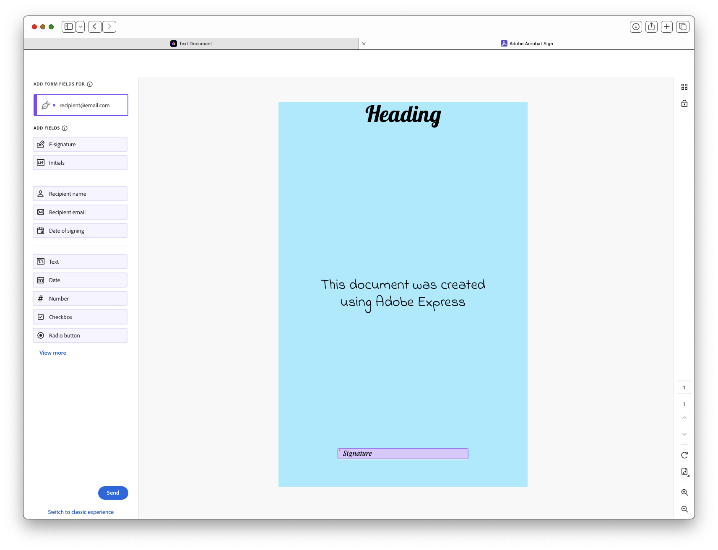Viewport: 718px width, 550px height.
Task: Click the browser share icon
Action: (651, 27)
